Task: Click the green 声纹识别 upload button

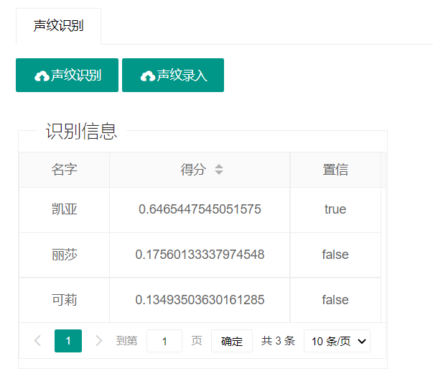Action: 67,75
